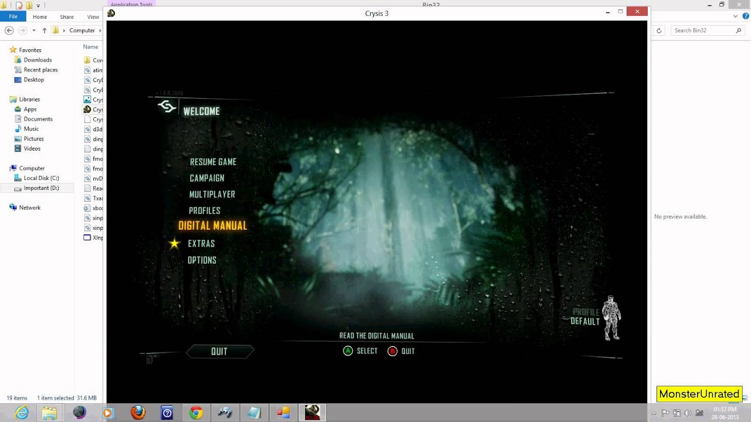Switch to the View ribbon tab
The height and width of the screenshot is (422, 751).
click(x=93, y=17)
